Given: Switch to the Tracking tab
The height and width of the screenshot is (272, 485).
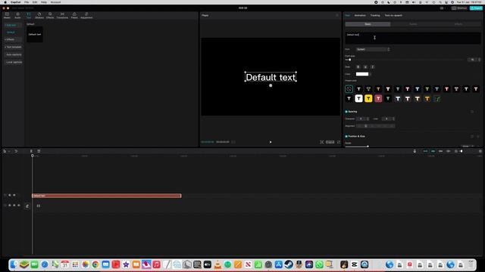Looking at the screenshot, I should 375,15.
